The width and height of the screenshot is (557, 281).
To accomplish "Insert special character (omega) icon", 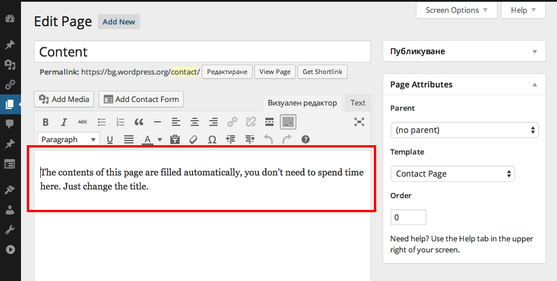I will pos(212,139).
